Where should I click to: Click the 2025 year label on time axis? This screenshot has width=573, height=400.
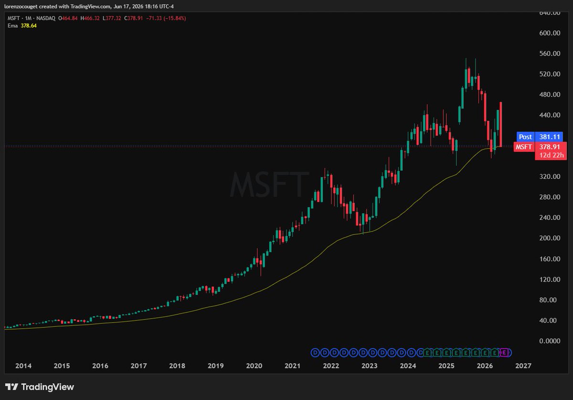click(446, 366)
